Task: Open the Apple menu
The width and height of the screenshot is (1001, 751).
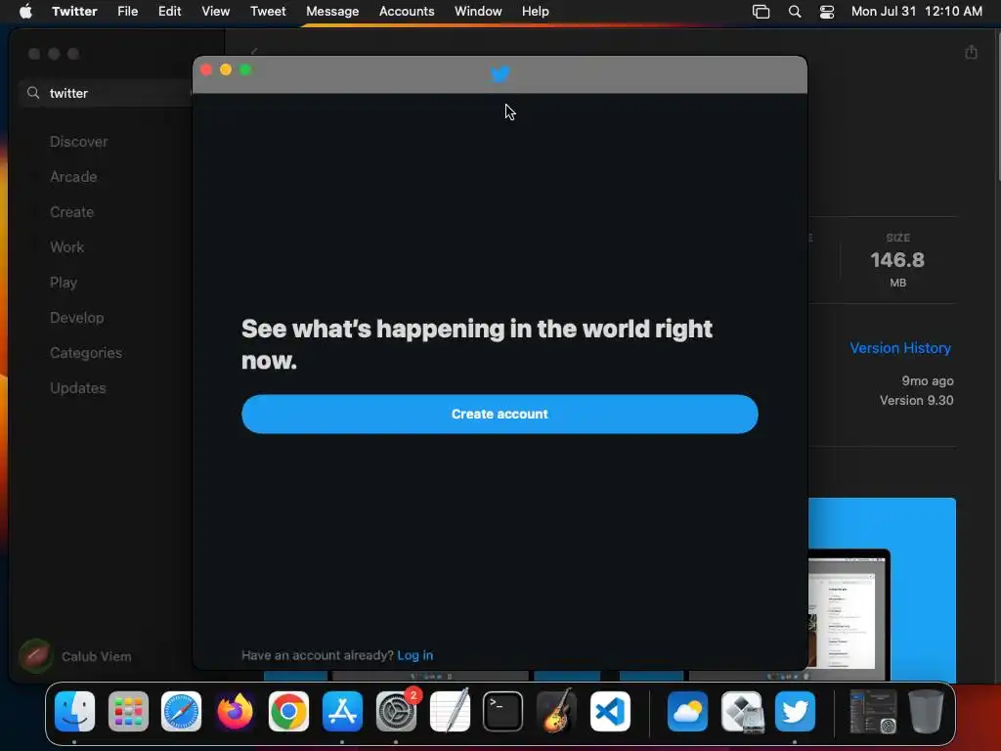Action: point(25,11)
